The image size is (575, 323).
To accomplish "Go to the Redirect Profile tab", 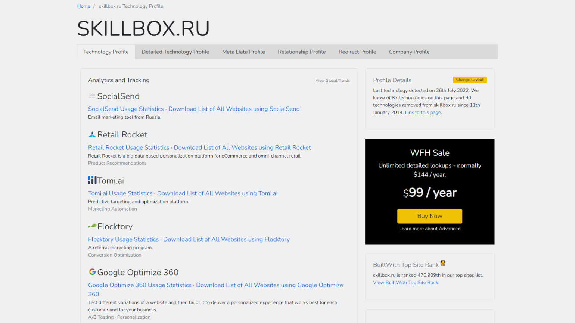I will (357, 52).
